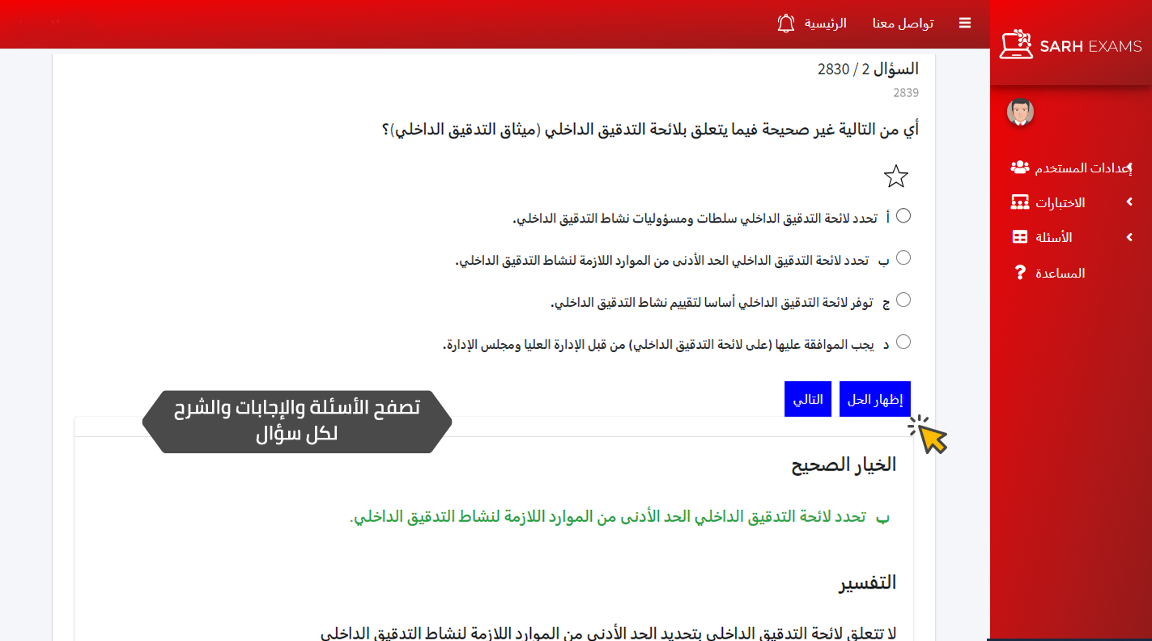The image size is (1152, 641).
Task: Select answer option ب radio button
Action: click(x=903, y=257)
